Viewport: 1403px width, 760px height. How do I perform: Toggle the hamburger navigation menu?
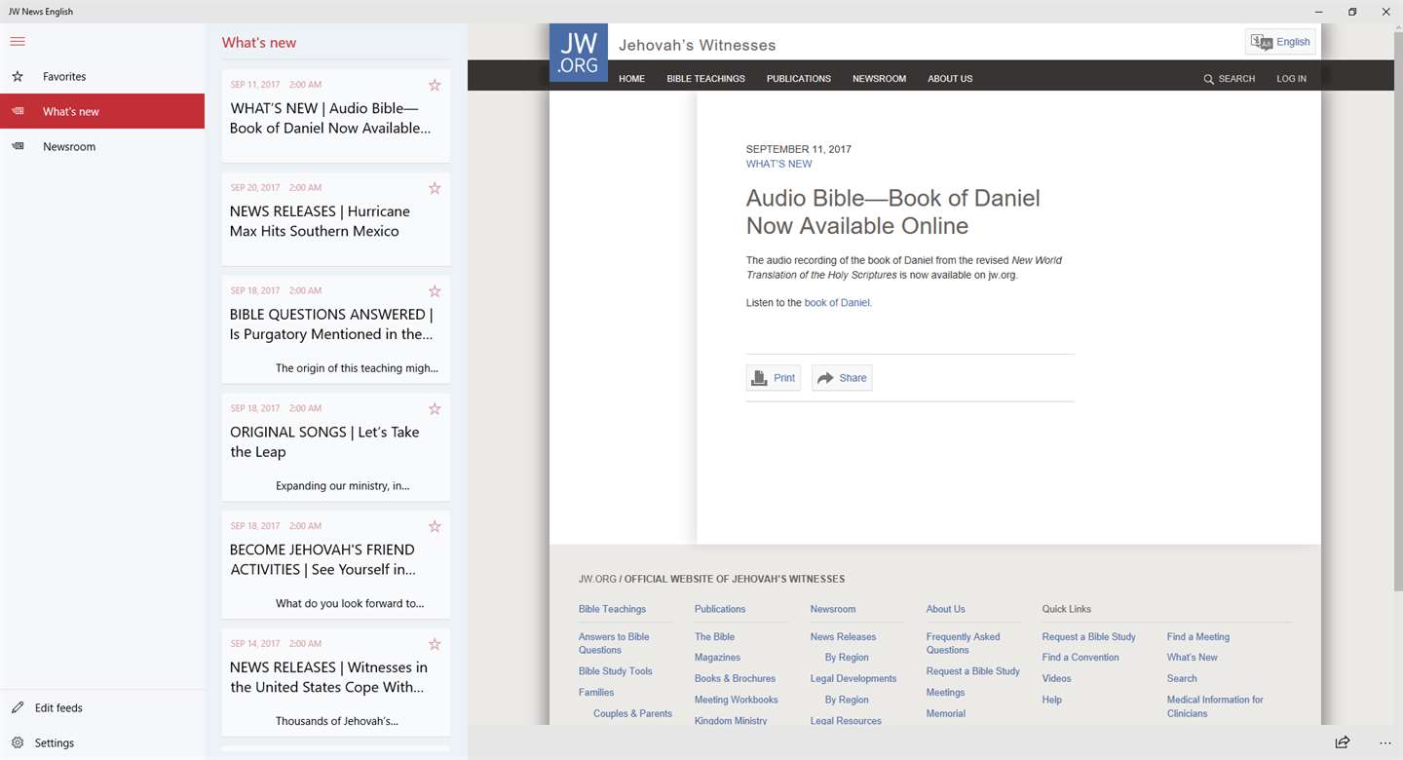pyautogui.click(x=18, y=41)
